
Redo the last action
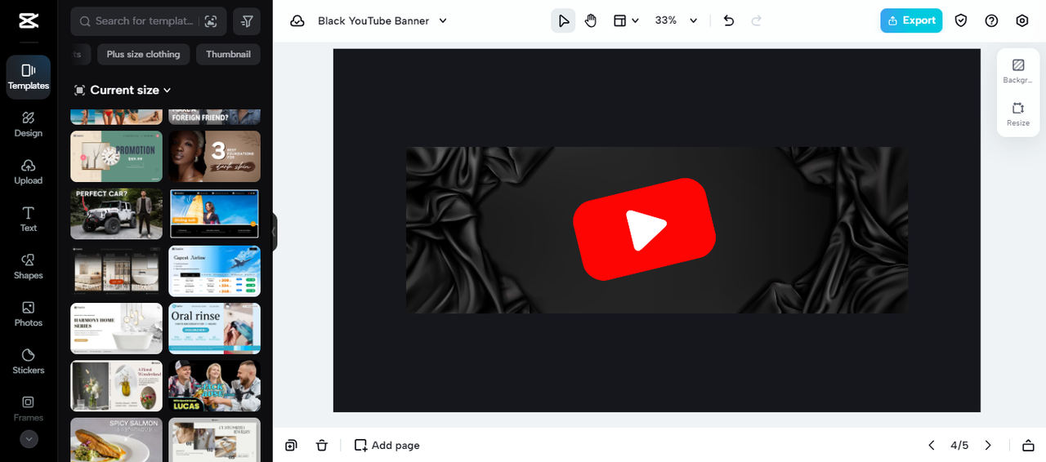coord(757,20)
